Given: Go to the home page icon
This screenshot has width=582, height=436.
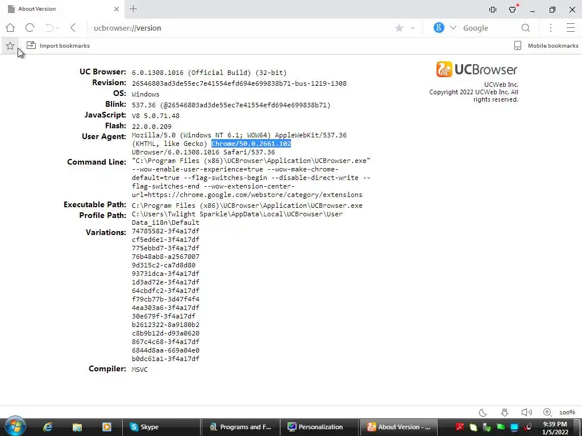Looking at the screenshot, I should click(x=10, y=28).
